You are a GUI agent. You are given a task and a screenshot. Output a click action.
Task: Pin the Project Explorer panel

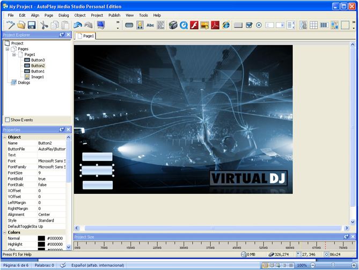coord(62,34)
